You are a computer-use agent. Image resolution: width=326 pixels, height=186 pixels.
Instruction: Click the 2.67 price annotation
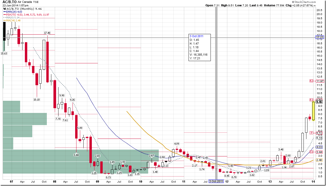pyautogui.click(x=151, y=155)
